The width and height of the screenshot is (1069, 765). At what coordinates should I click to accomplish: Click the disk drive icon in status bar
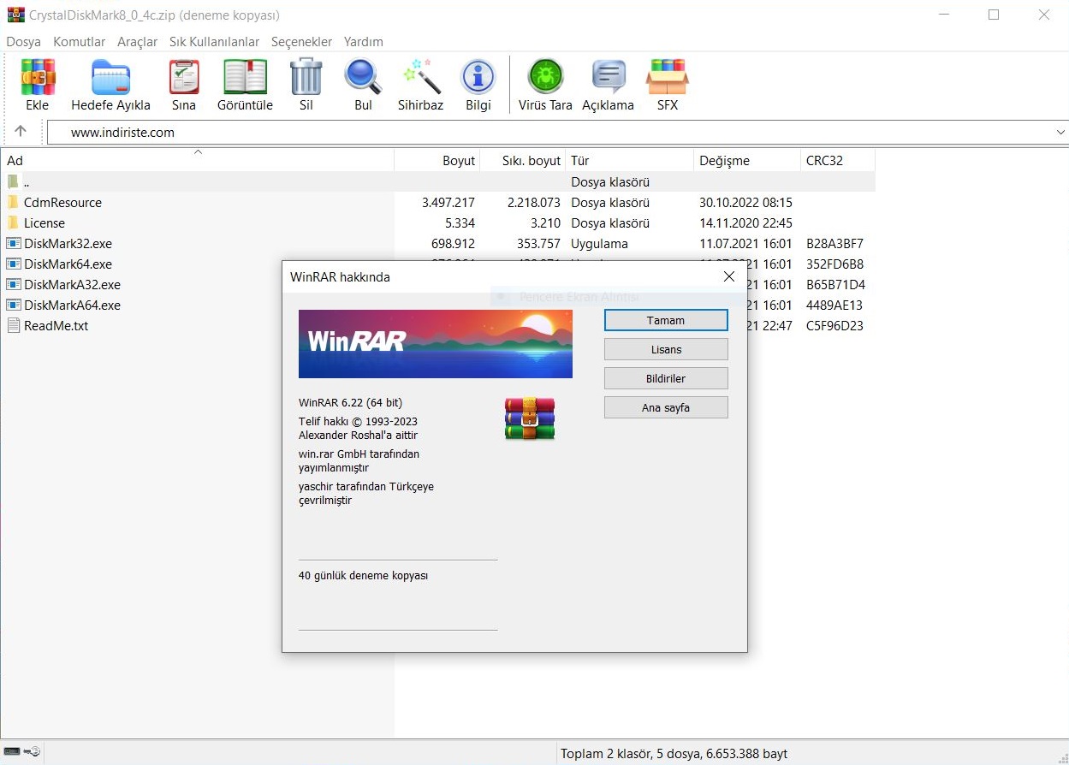[x=12, y=751]
